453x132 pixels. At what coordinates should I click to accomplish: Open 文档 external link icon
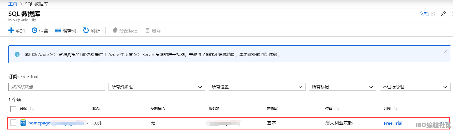(433, 13)
